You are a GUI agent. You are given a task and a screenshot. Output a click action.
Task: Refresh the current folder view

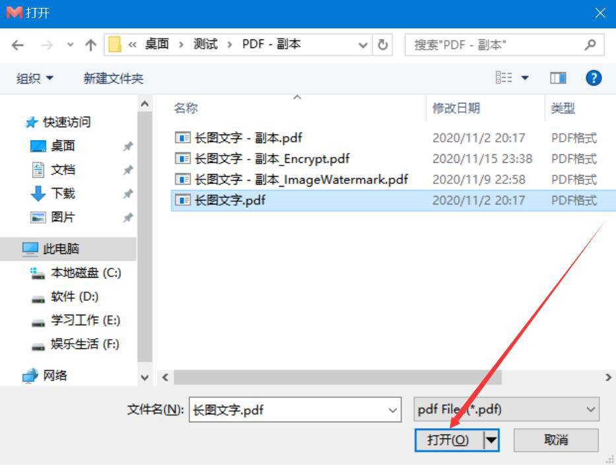(383, 45)
